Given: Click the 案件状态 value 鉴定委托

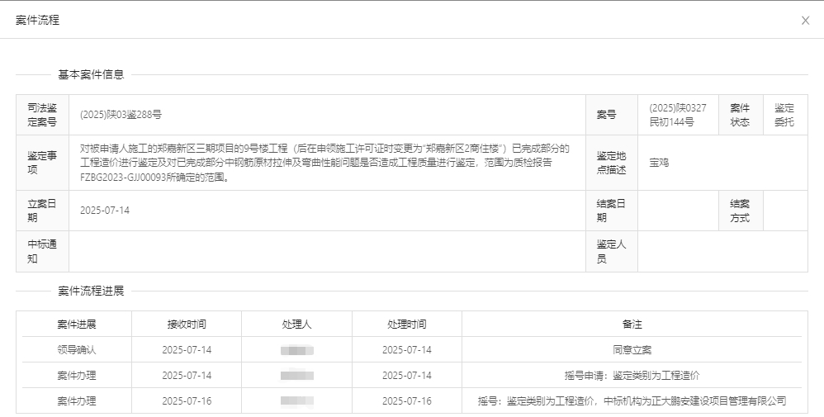Looking at the screenshot, I should [x=784, y=115].
